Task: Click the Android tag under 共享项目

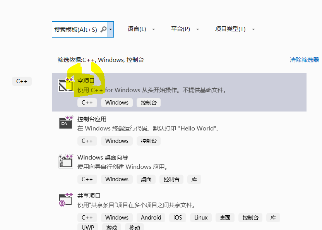Action: click(151, 218)
